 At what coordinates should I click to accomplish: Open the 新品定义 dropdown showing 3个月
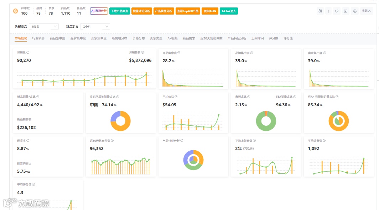(95, 27)
